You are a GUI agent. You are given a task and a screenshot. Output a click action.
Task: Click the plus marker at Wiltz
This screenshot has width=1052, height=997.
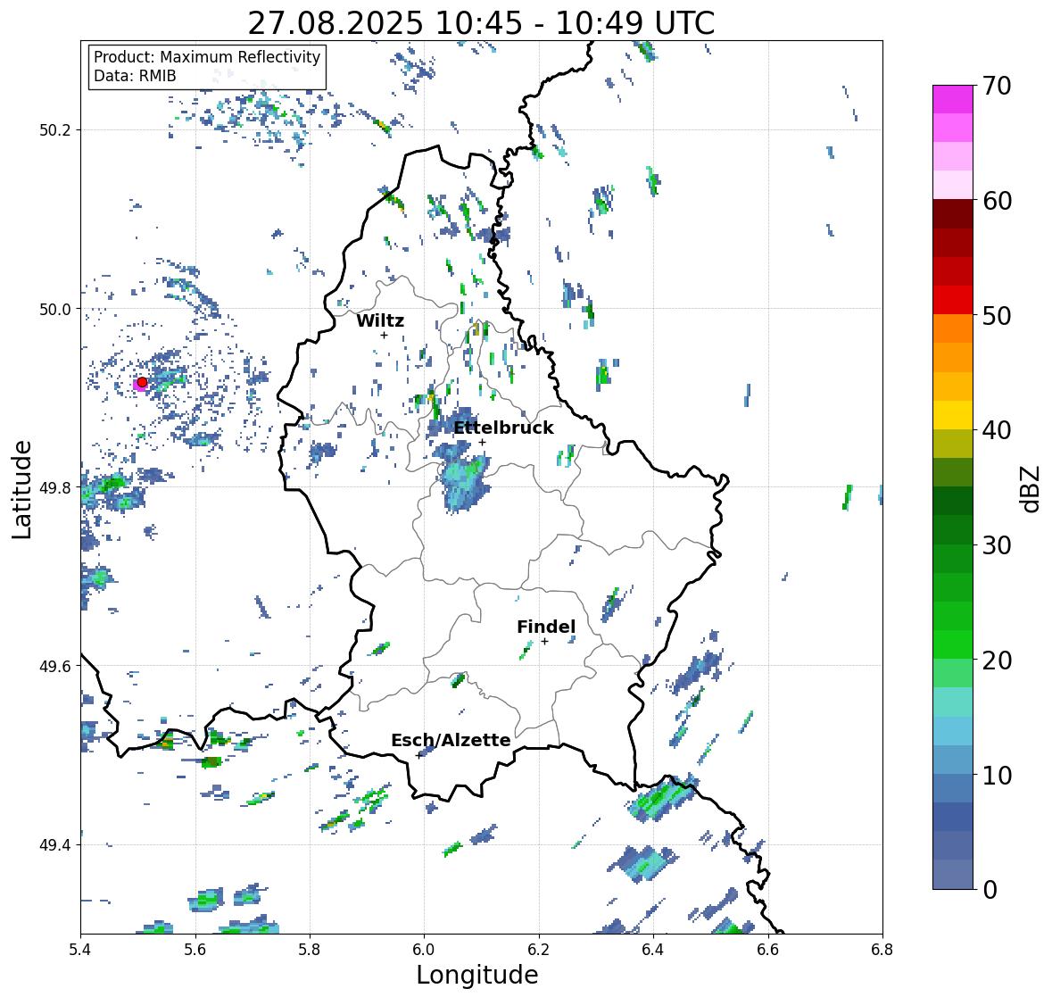click(x=384, y=335)
